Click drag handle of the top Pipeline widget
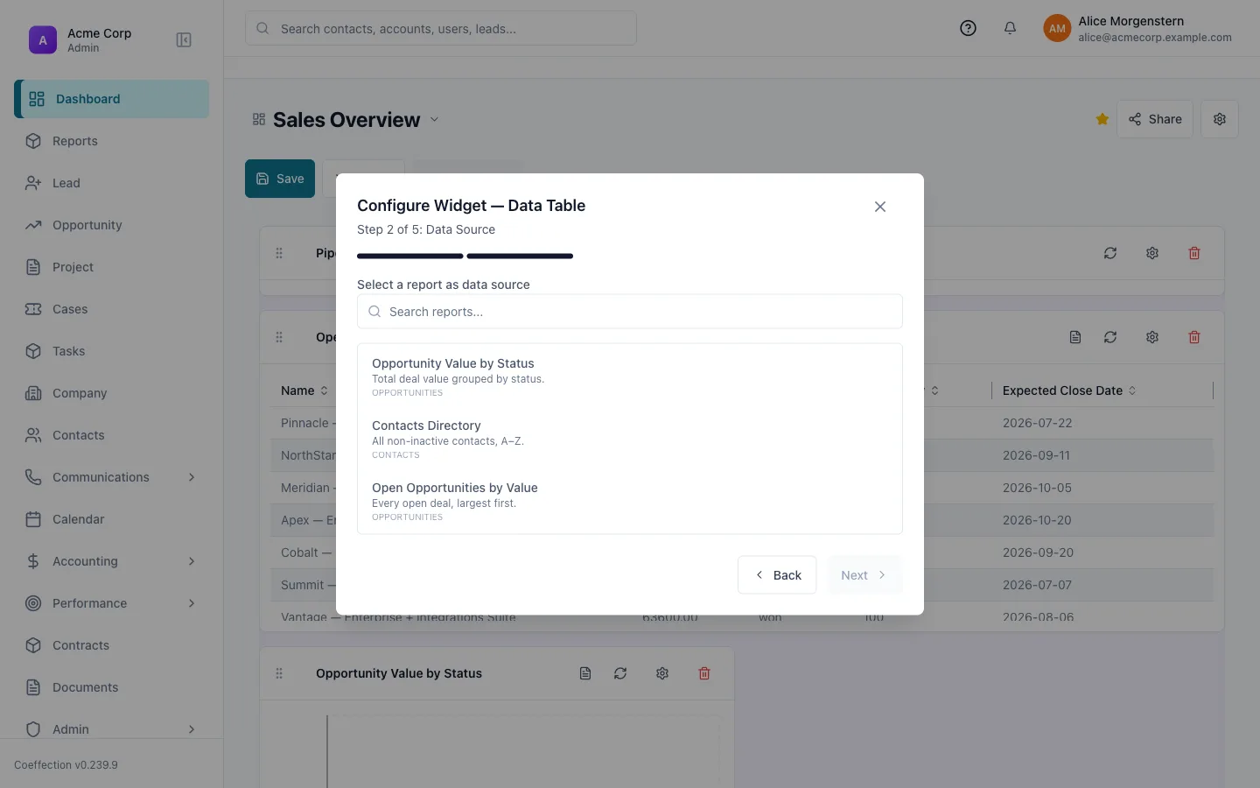 pyautogui.click(x=279, y=253)
